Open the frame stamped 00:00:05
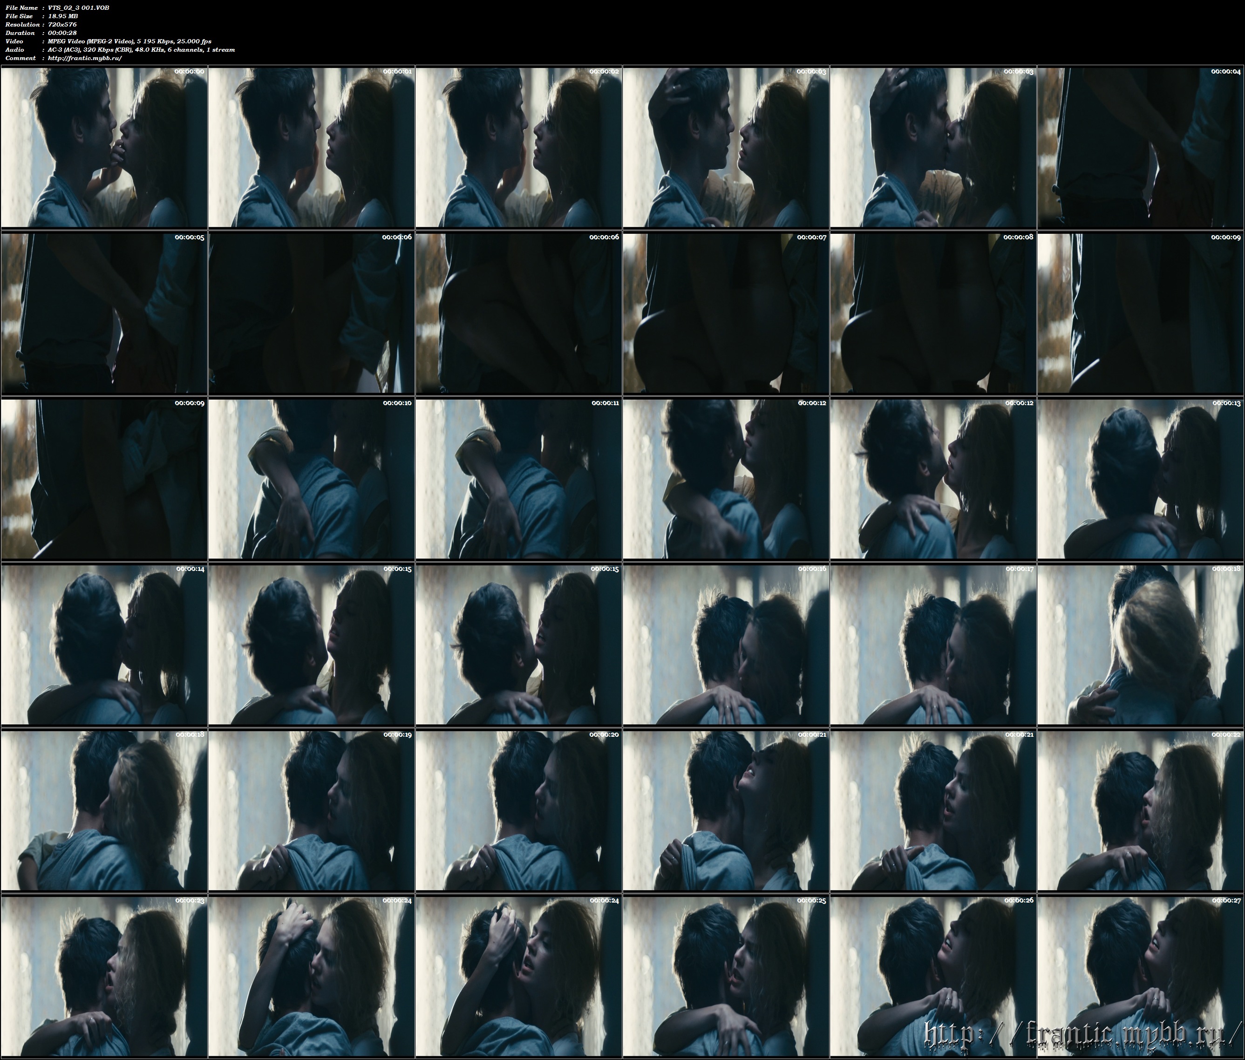 [104, 313]
